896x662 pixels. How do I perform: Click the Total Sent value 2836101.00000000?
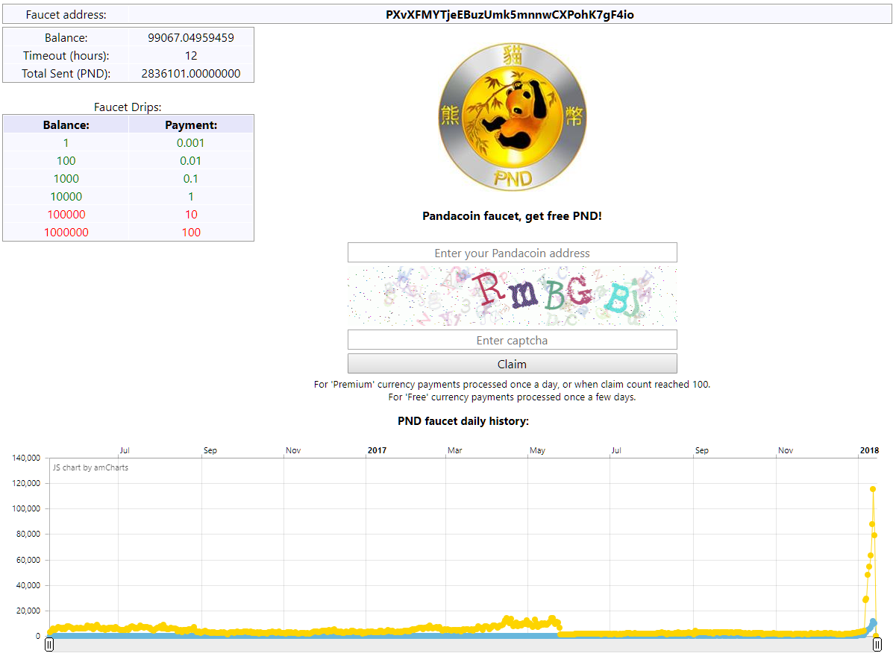[x=191, y=73]
